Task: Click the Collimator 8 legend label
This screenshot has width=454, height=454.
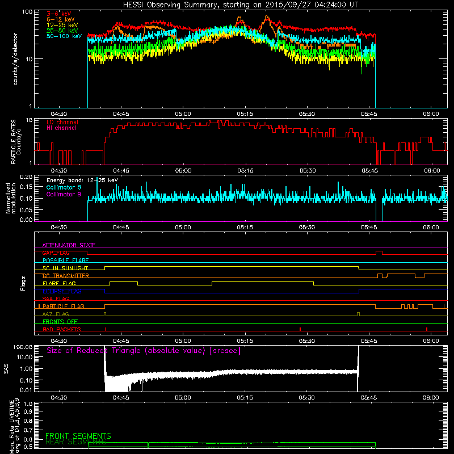Action: tap(64, 187)
